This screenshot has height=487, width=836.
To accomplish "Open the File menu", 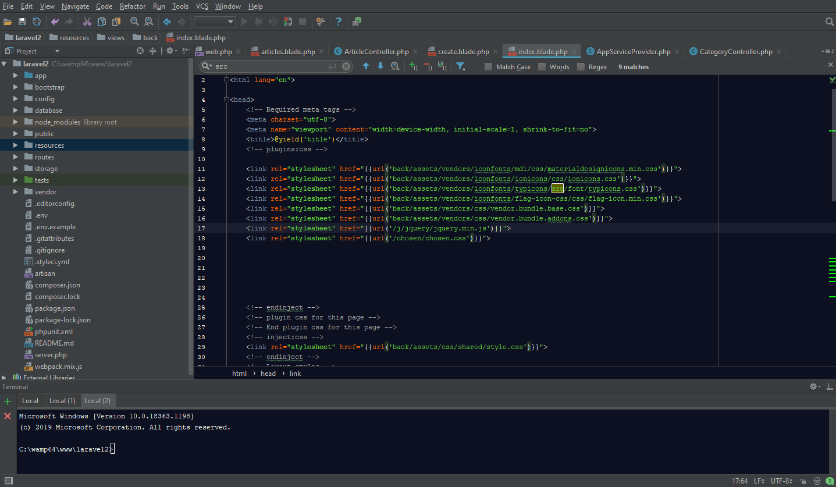I will pyautogui.click(x=8, y=6).
